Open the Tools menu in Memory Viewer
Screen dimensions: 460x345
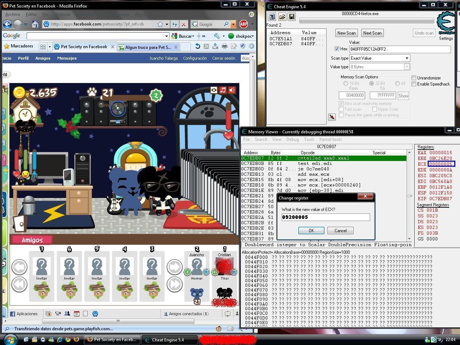click(309, 139)
